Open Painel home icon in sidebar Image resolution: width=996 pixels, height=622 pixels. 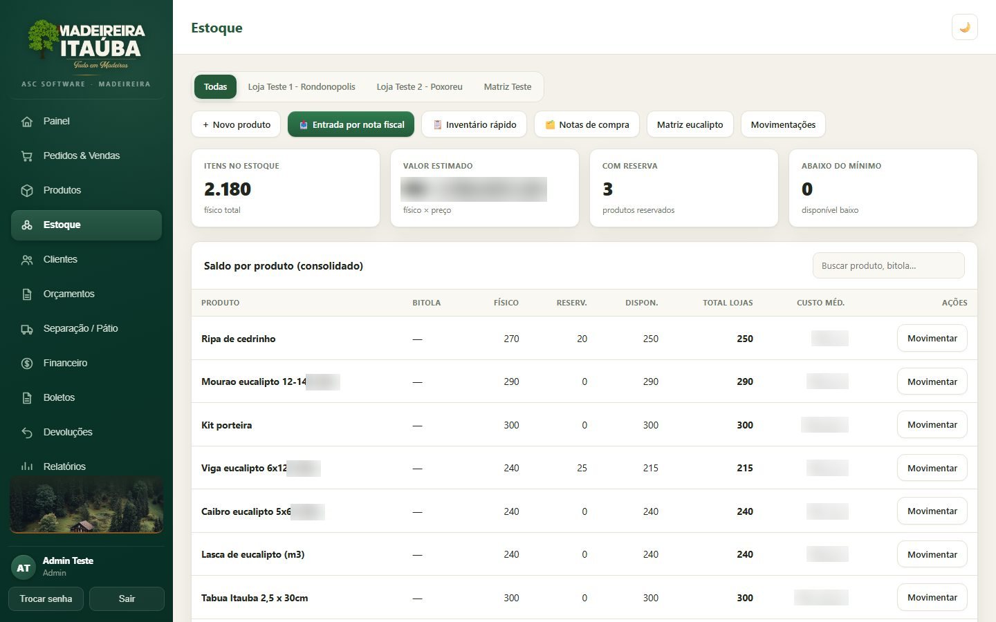[x=27, y=121]
